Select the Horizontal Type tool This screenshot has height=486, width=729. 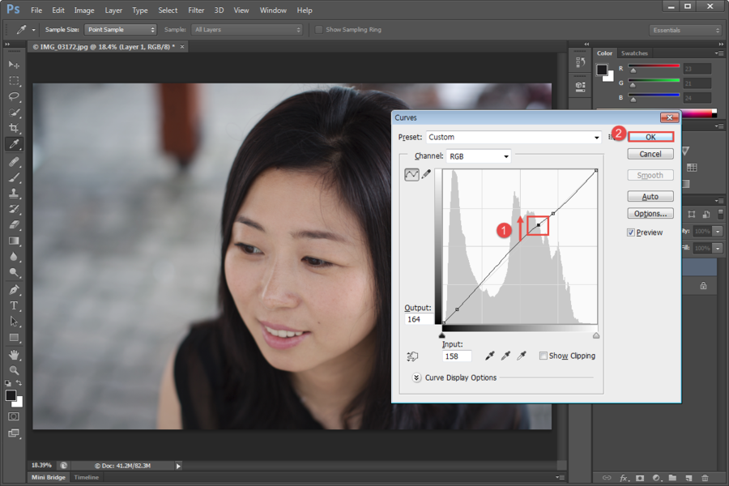click(14, 305)
